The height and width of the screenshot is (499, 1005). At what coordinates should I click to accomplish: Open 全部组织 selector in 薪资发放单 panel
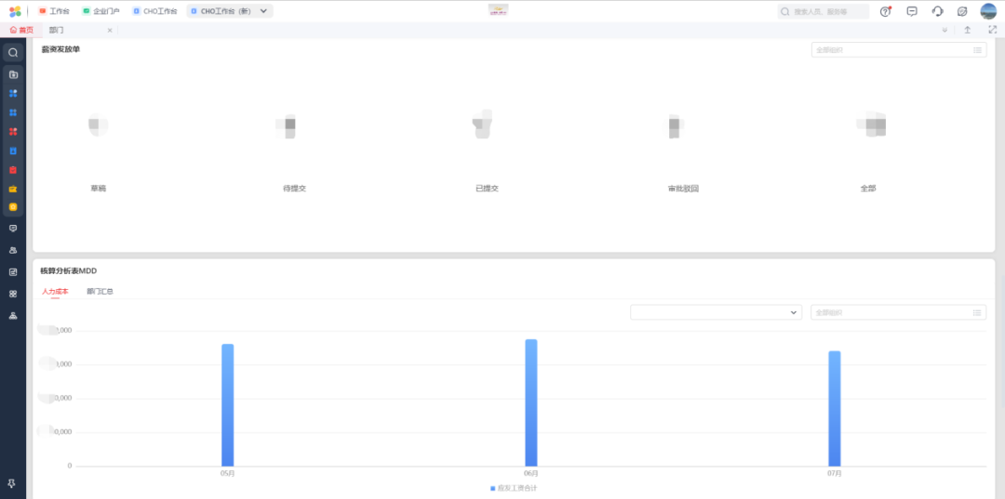(x=898, y=50)
